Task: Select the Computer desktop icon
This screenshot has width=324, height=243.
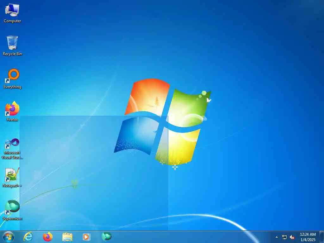Action: click(12, 13)
